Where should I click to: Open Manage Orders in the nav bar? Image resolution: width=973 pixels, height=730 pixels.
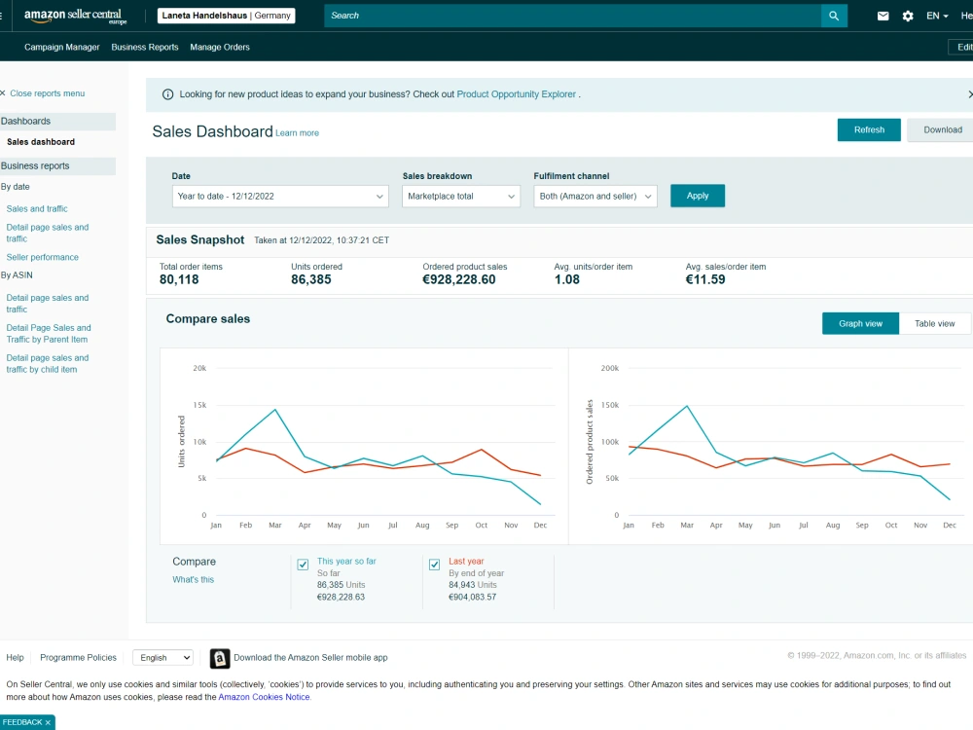pyautogui.click(x=220, y=47)
